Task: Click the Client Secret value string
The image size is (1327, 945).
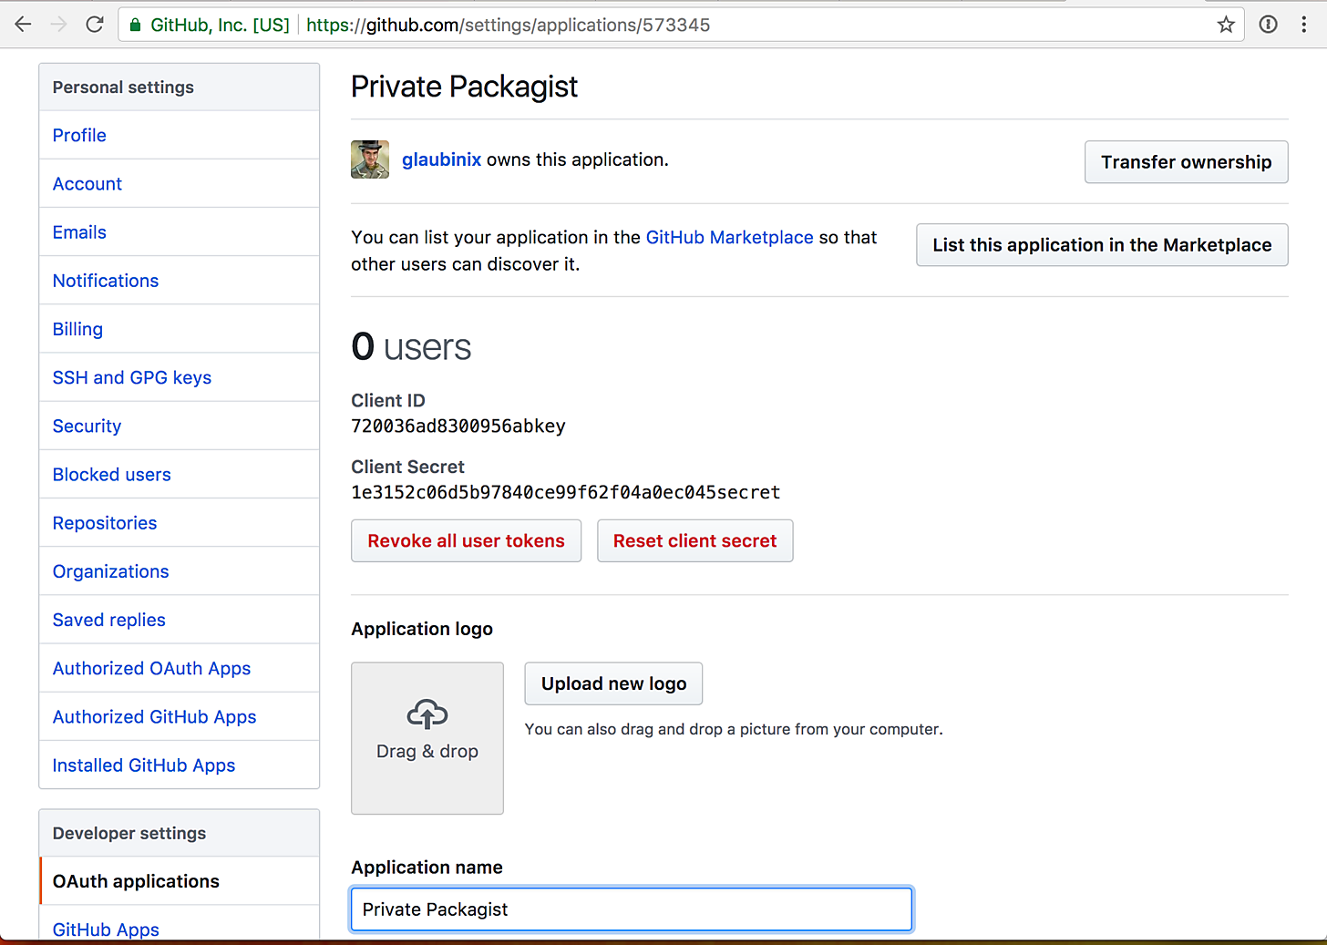Action: [x=566, y=493]
